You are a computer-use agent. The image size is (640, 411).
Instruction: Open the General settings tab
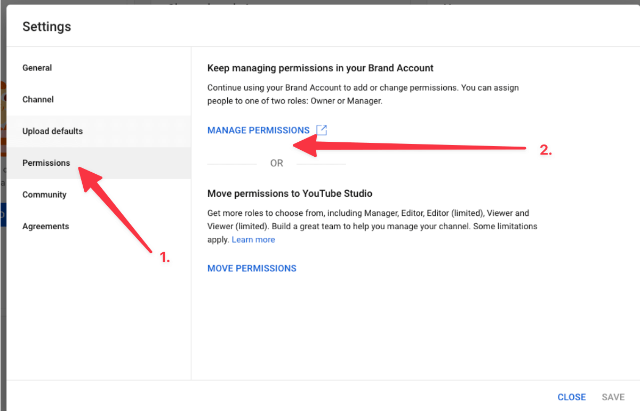(x=99, y=68)
